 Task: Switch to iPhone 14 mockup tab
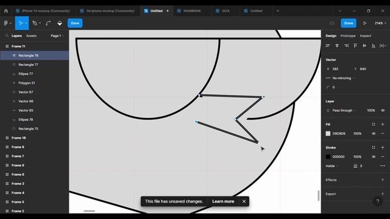tap(43, 11)
